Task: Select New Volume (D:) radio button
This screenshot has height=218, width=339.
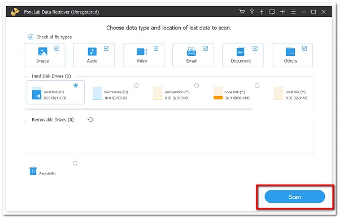Action: click(x=136, y=85)
